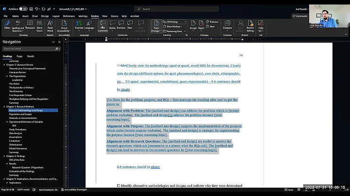Undo the last action
The image size is (350, 196).
36,9
